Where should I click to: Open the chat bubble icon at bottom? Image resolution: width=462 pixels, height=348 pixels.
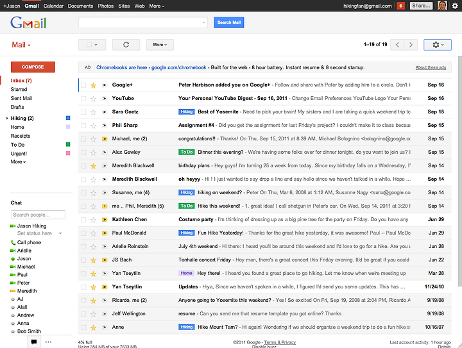(x=34, y=342)
